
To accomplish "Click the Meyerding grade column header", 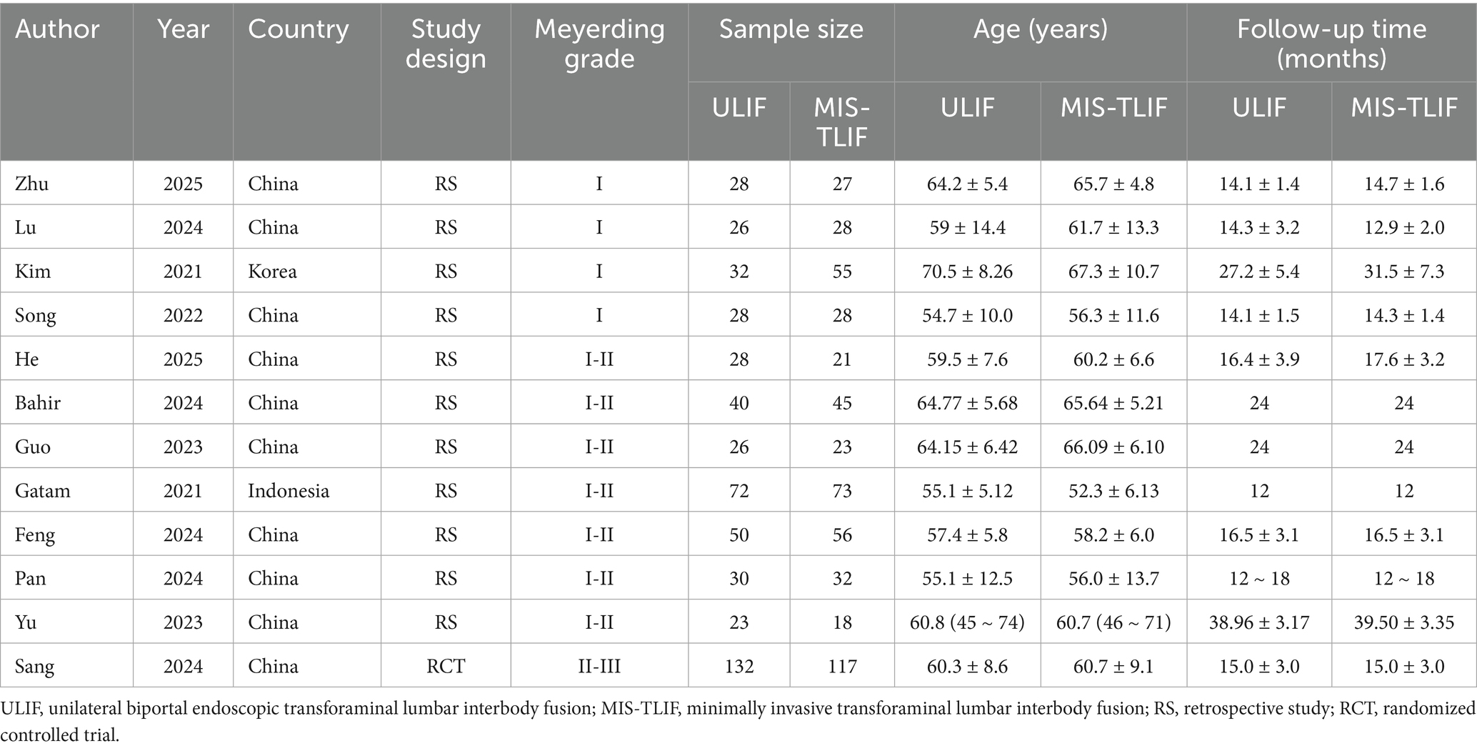I will 599,44.
